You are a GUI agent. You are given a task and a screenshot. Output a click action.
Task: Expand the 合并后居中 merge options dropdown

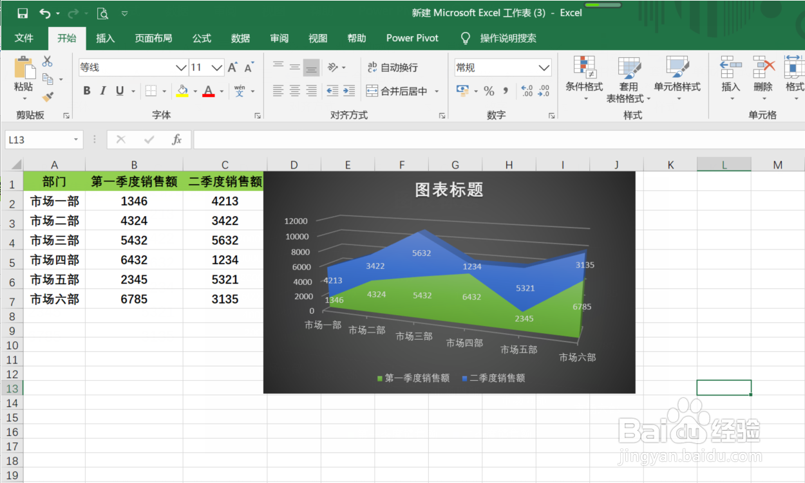437,91
